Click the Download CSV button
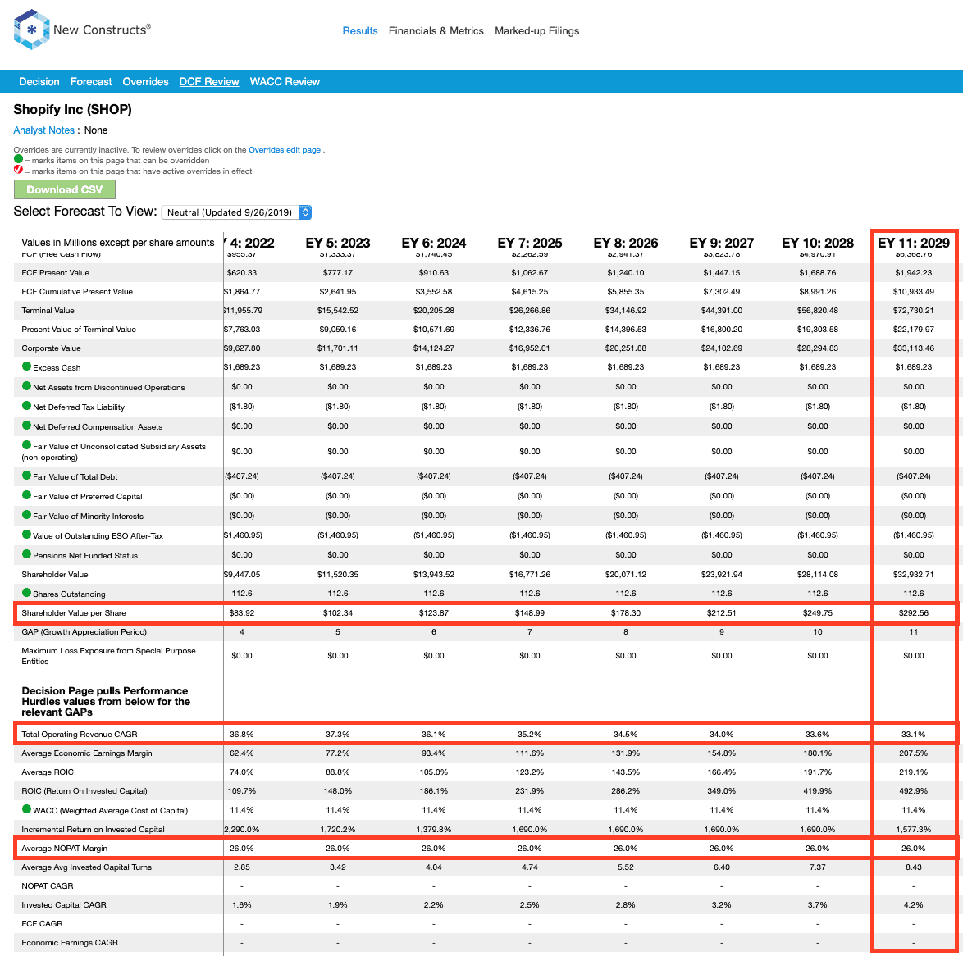 (65, 189)
